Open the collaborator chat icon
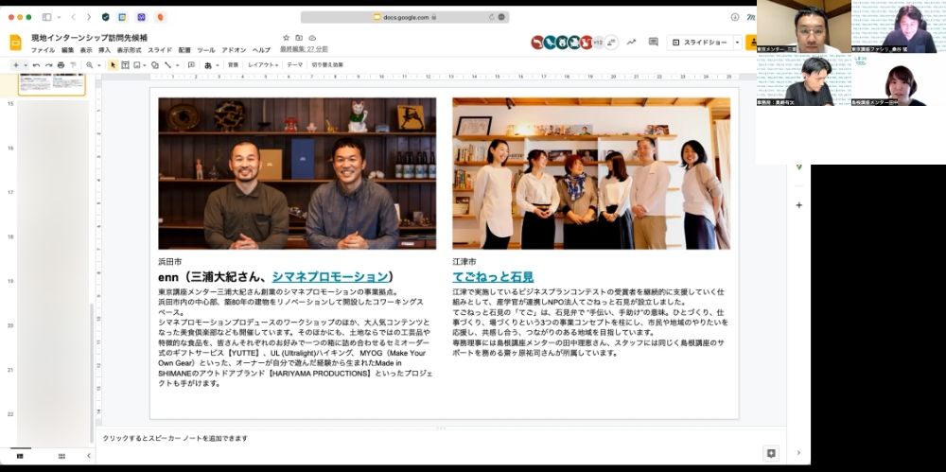Image resolution: width=946 pixels, height=472 pixels. (x=612, y=43)
